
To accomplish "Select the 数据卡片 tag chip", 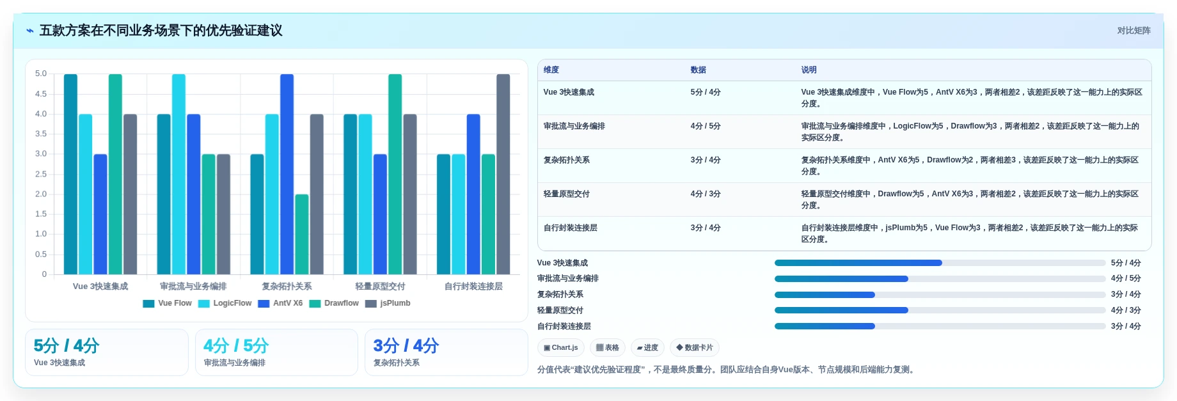I will click(x=695, y=348).
